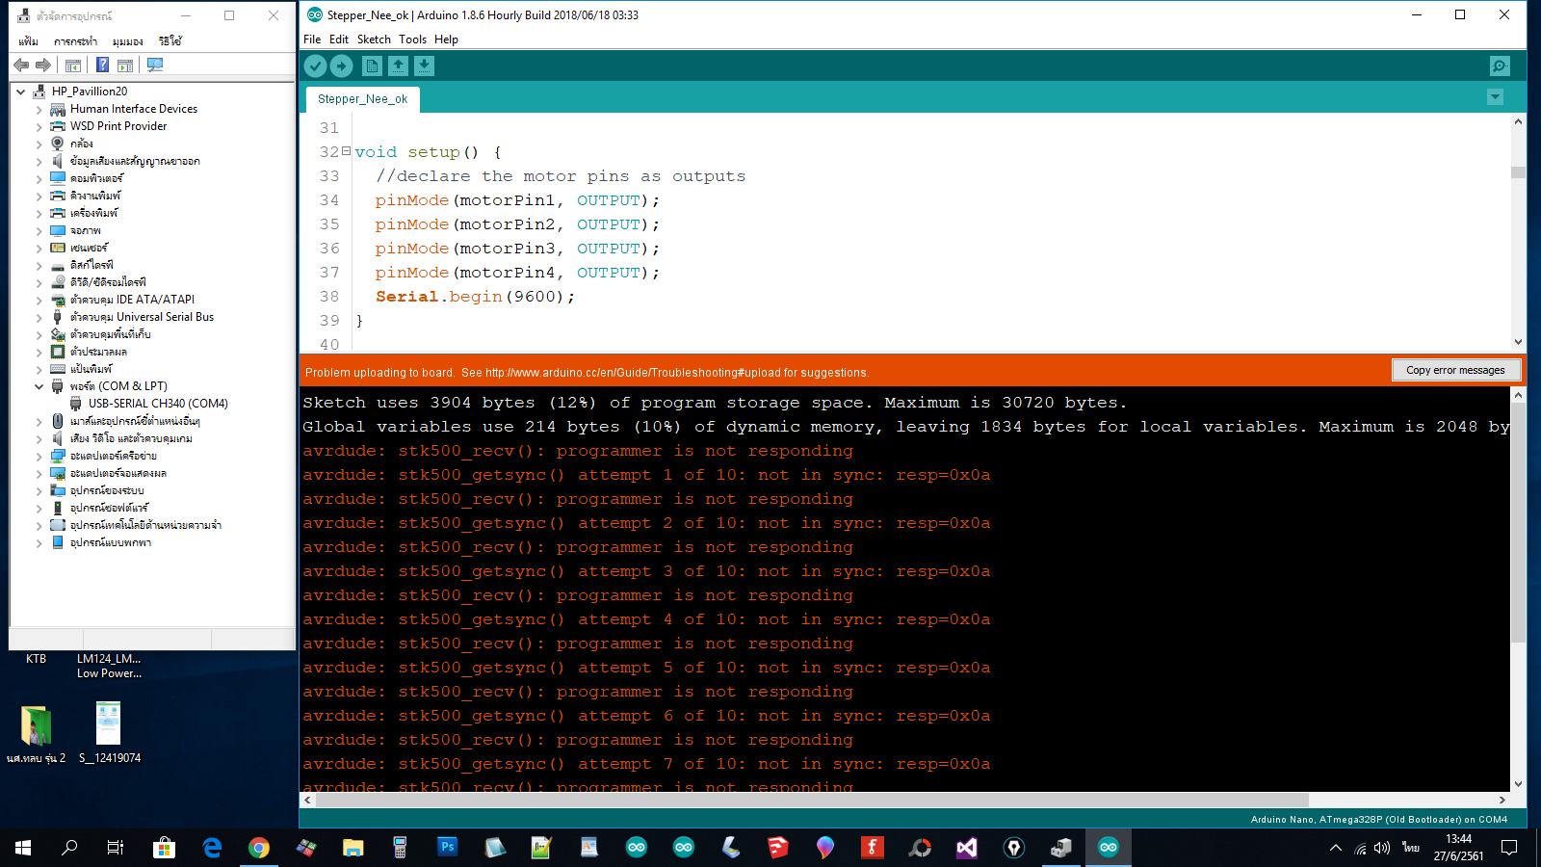Expand WSD Print Provider node
The width and height of the screenshot is (1541, 867).
pyautogui.click(x=39, y=126)
